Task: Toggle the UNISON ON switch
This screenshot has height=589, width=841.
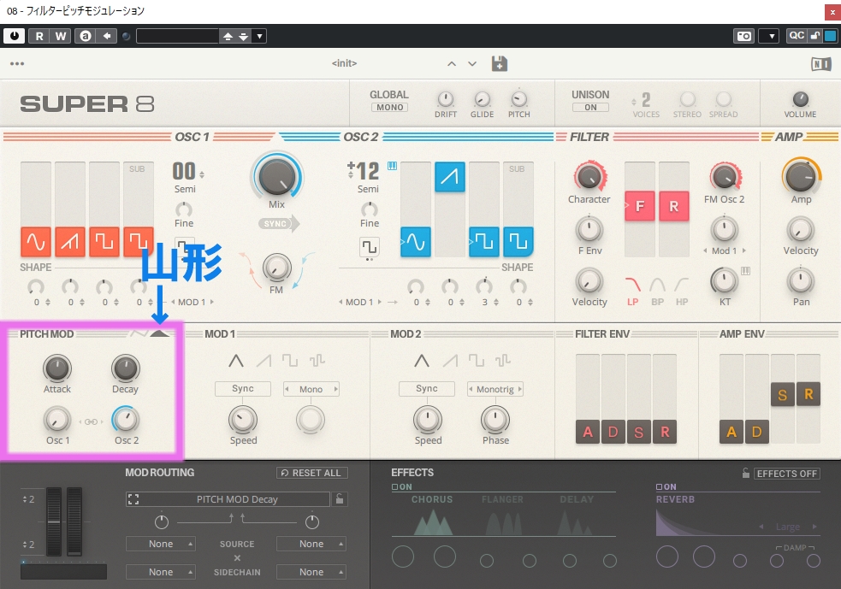Action: click(590, 108)
